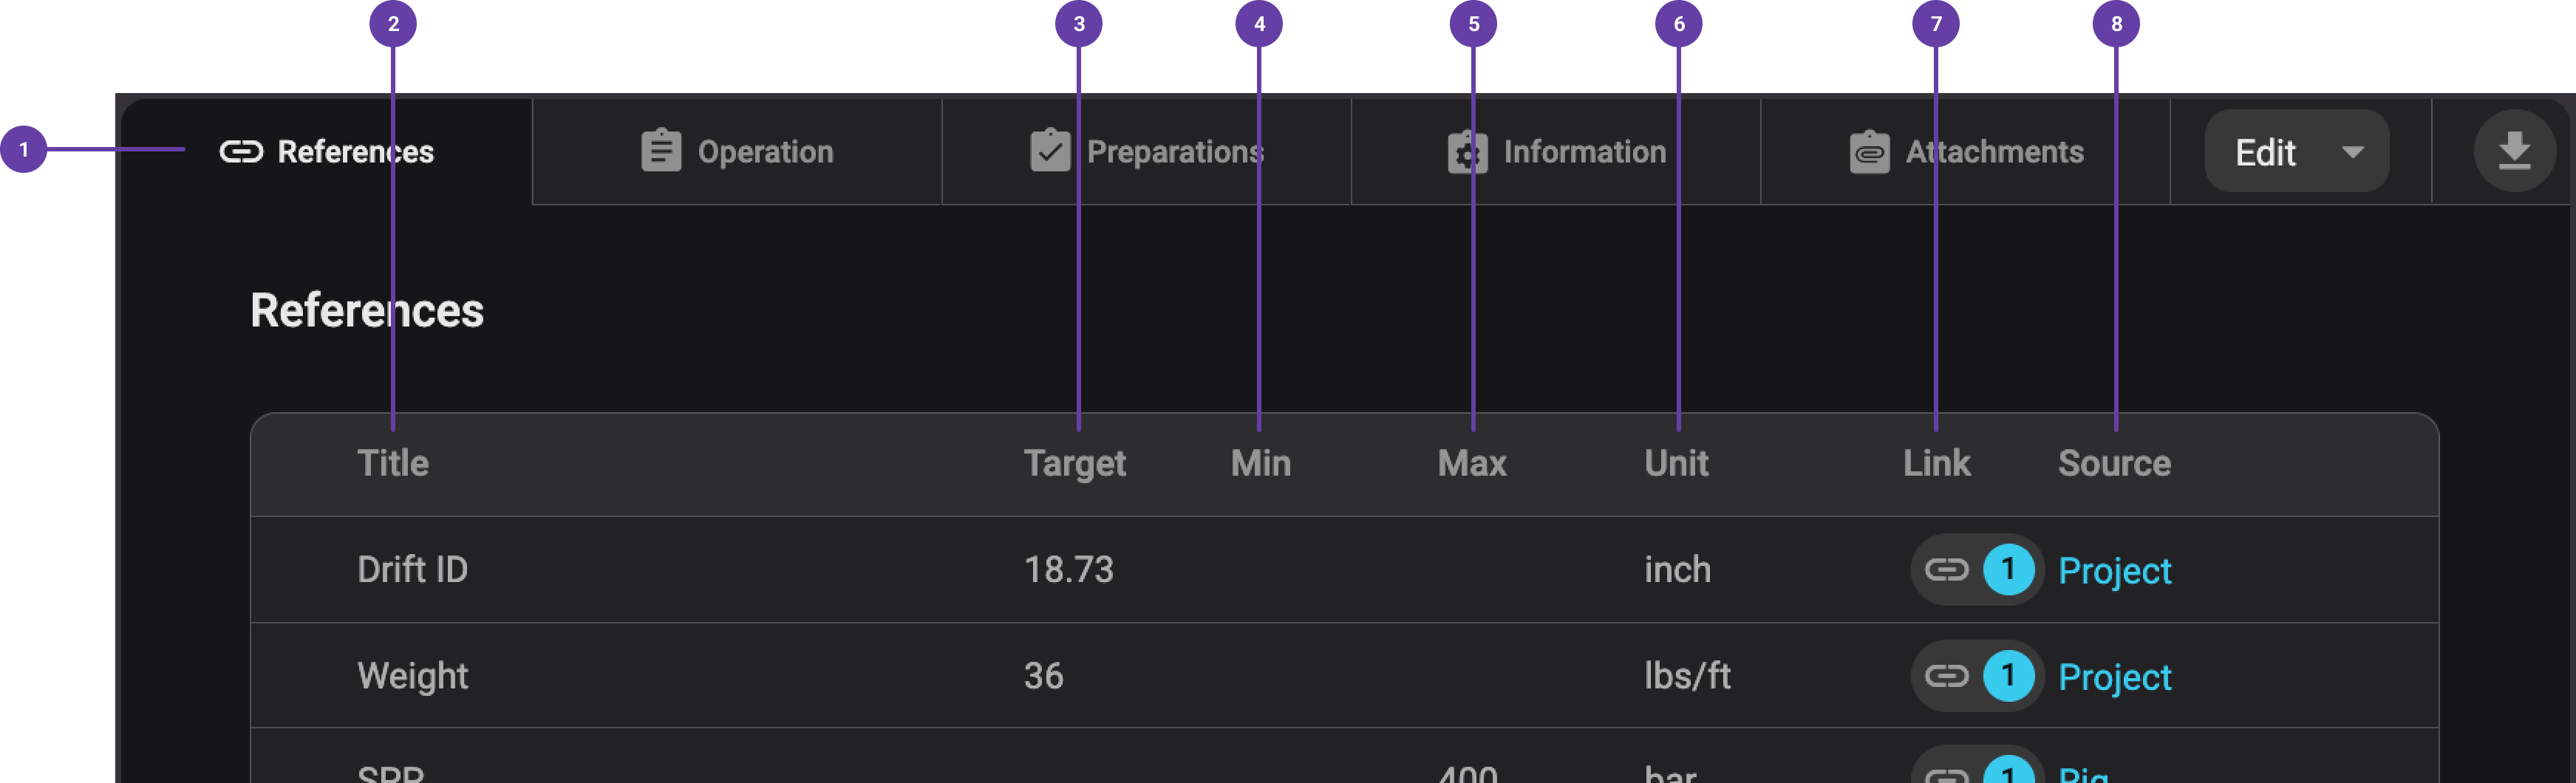Viewport: 2576px width, 783px height.
Task: Switch to the Operation tab
Action: 765,152
